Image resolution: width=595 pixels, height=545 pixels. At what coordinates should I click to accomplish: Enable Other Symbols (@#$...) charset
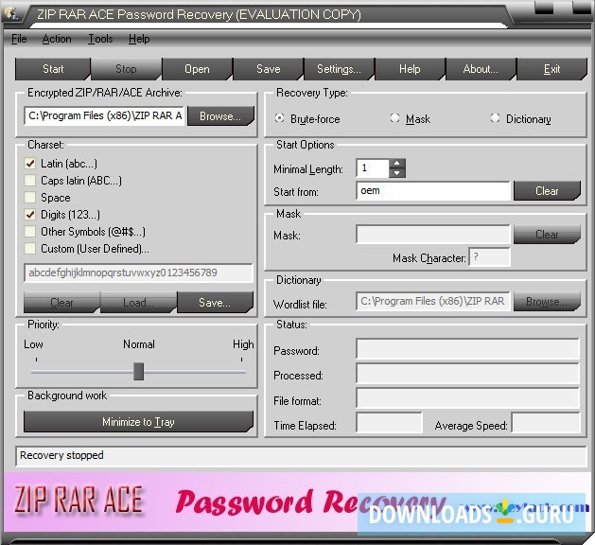30,232
